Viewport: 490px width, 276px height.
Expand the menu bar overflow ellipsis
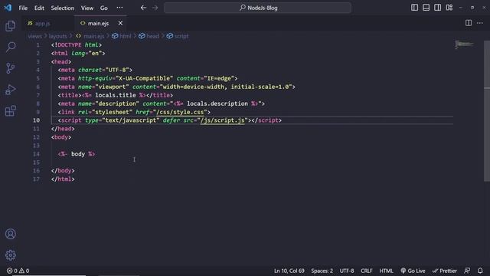(119, 8)
